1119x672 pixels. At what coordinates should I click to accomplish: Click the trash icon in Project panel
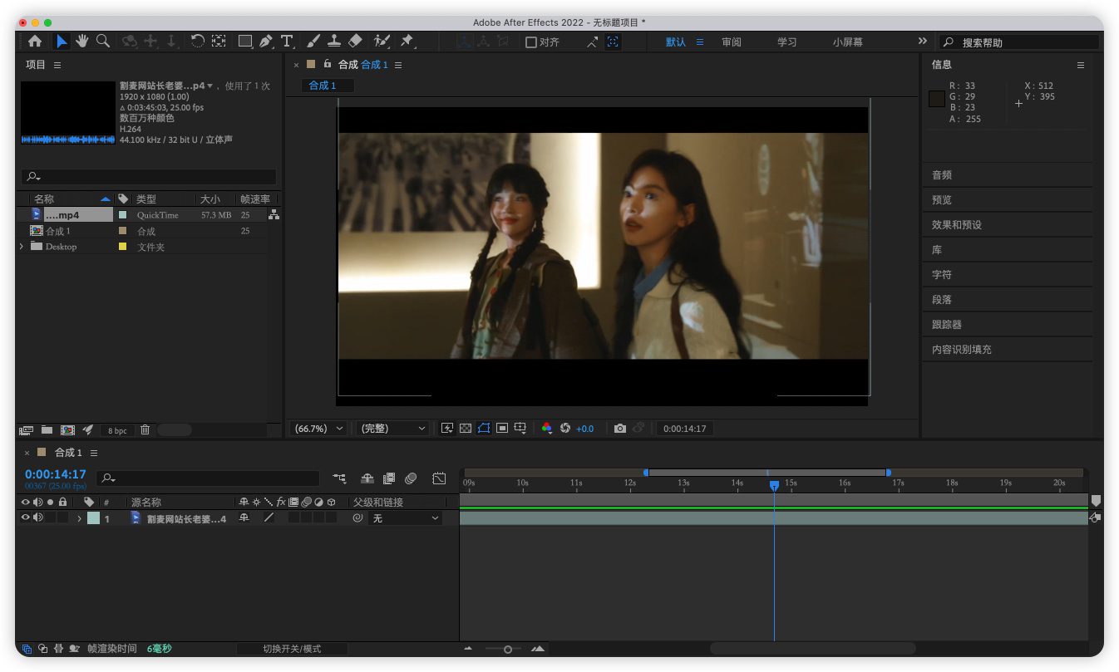pos(145,430)
